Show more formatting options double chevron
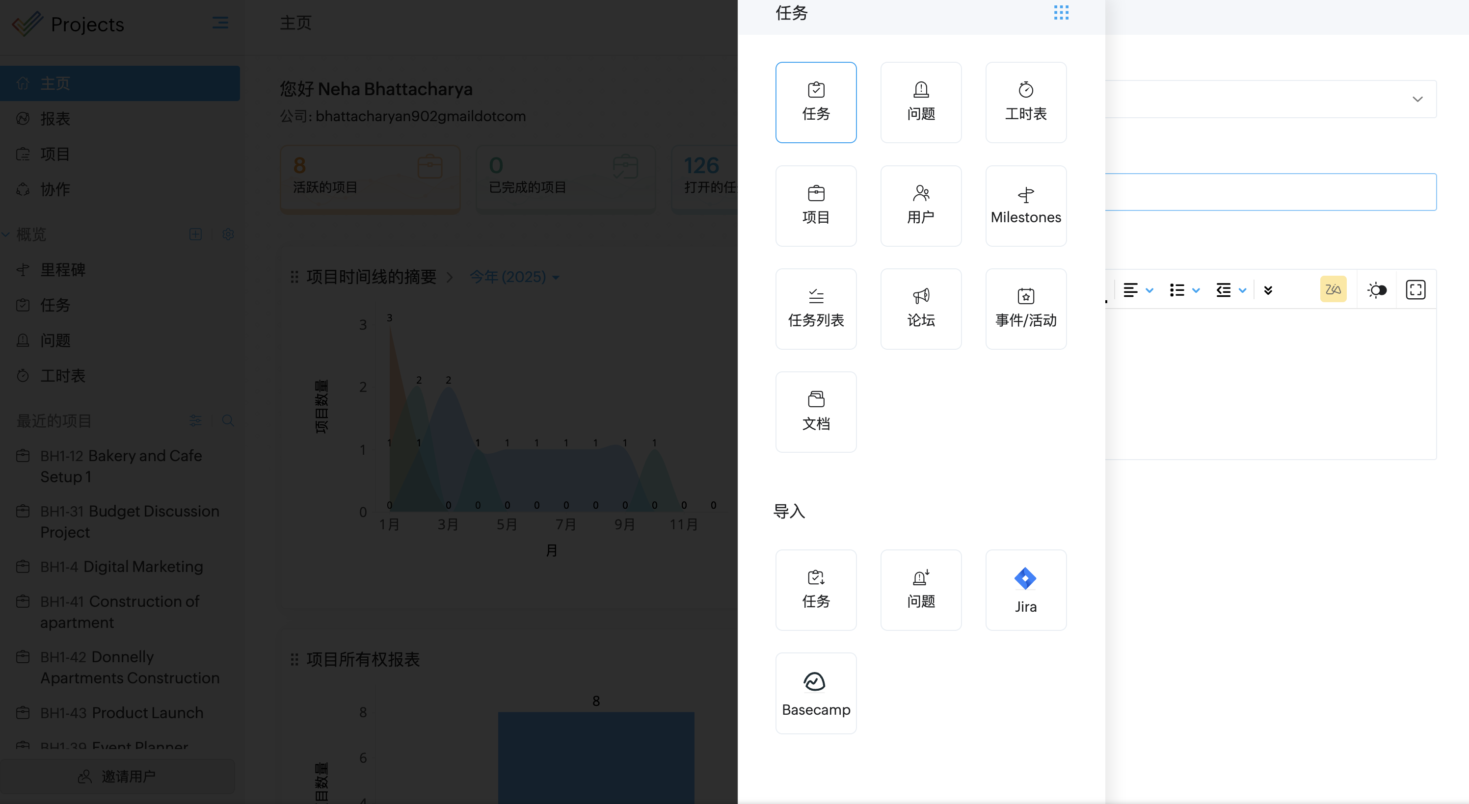The image size is (1469, 804). [1268, 290]
